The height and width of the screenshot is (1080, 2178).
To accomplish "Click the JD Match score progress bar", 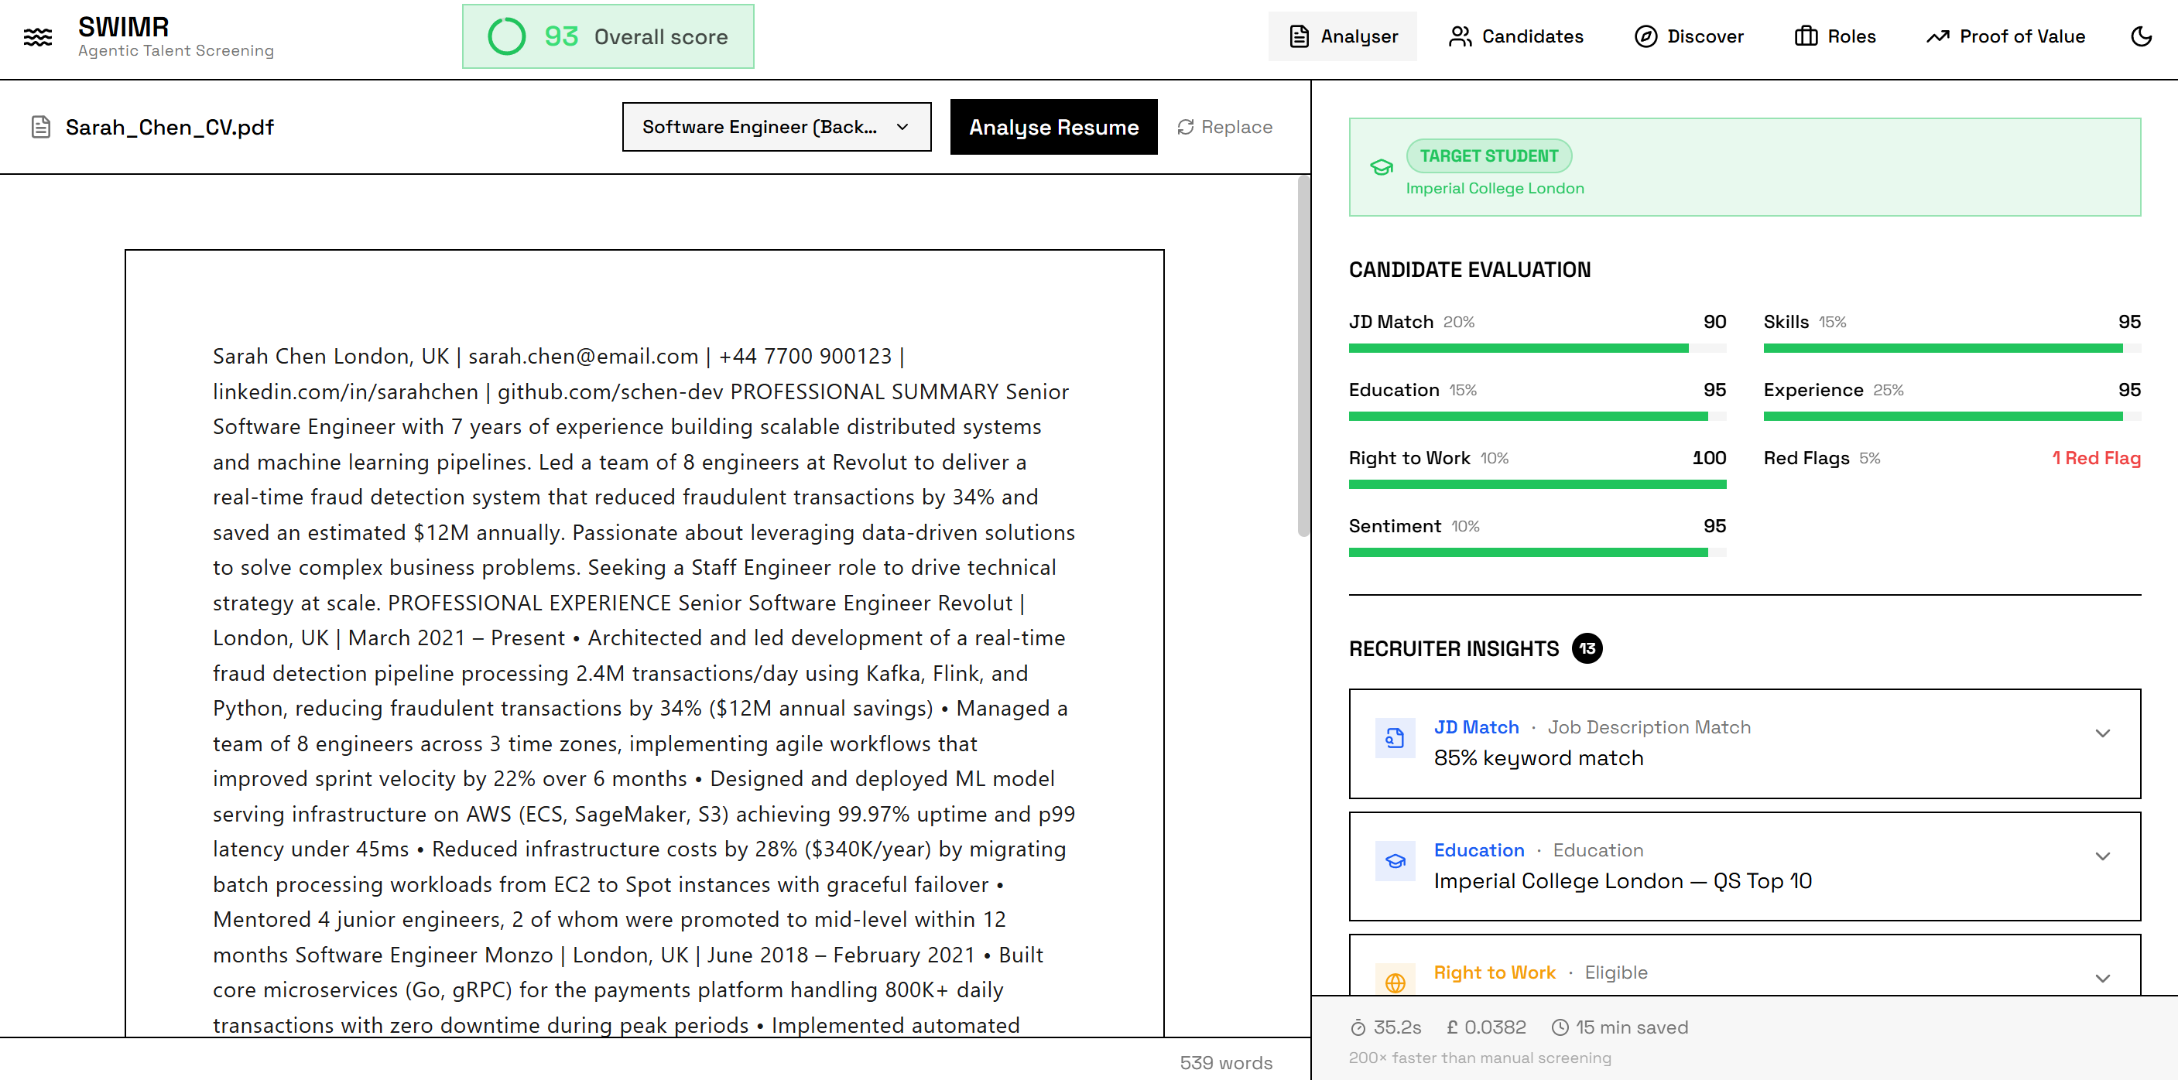I will 1536,348.
